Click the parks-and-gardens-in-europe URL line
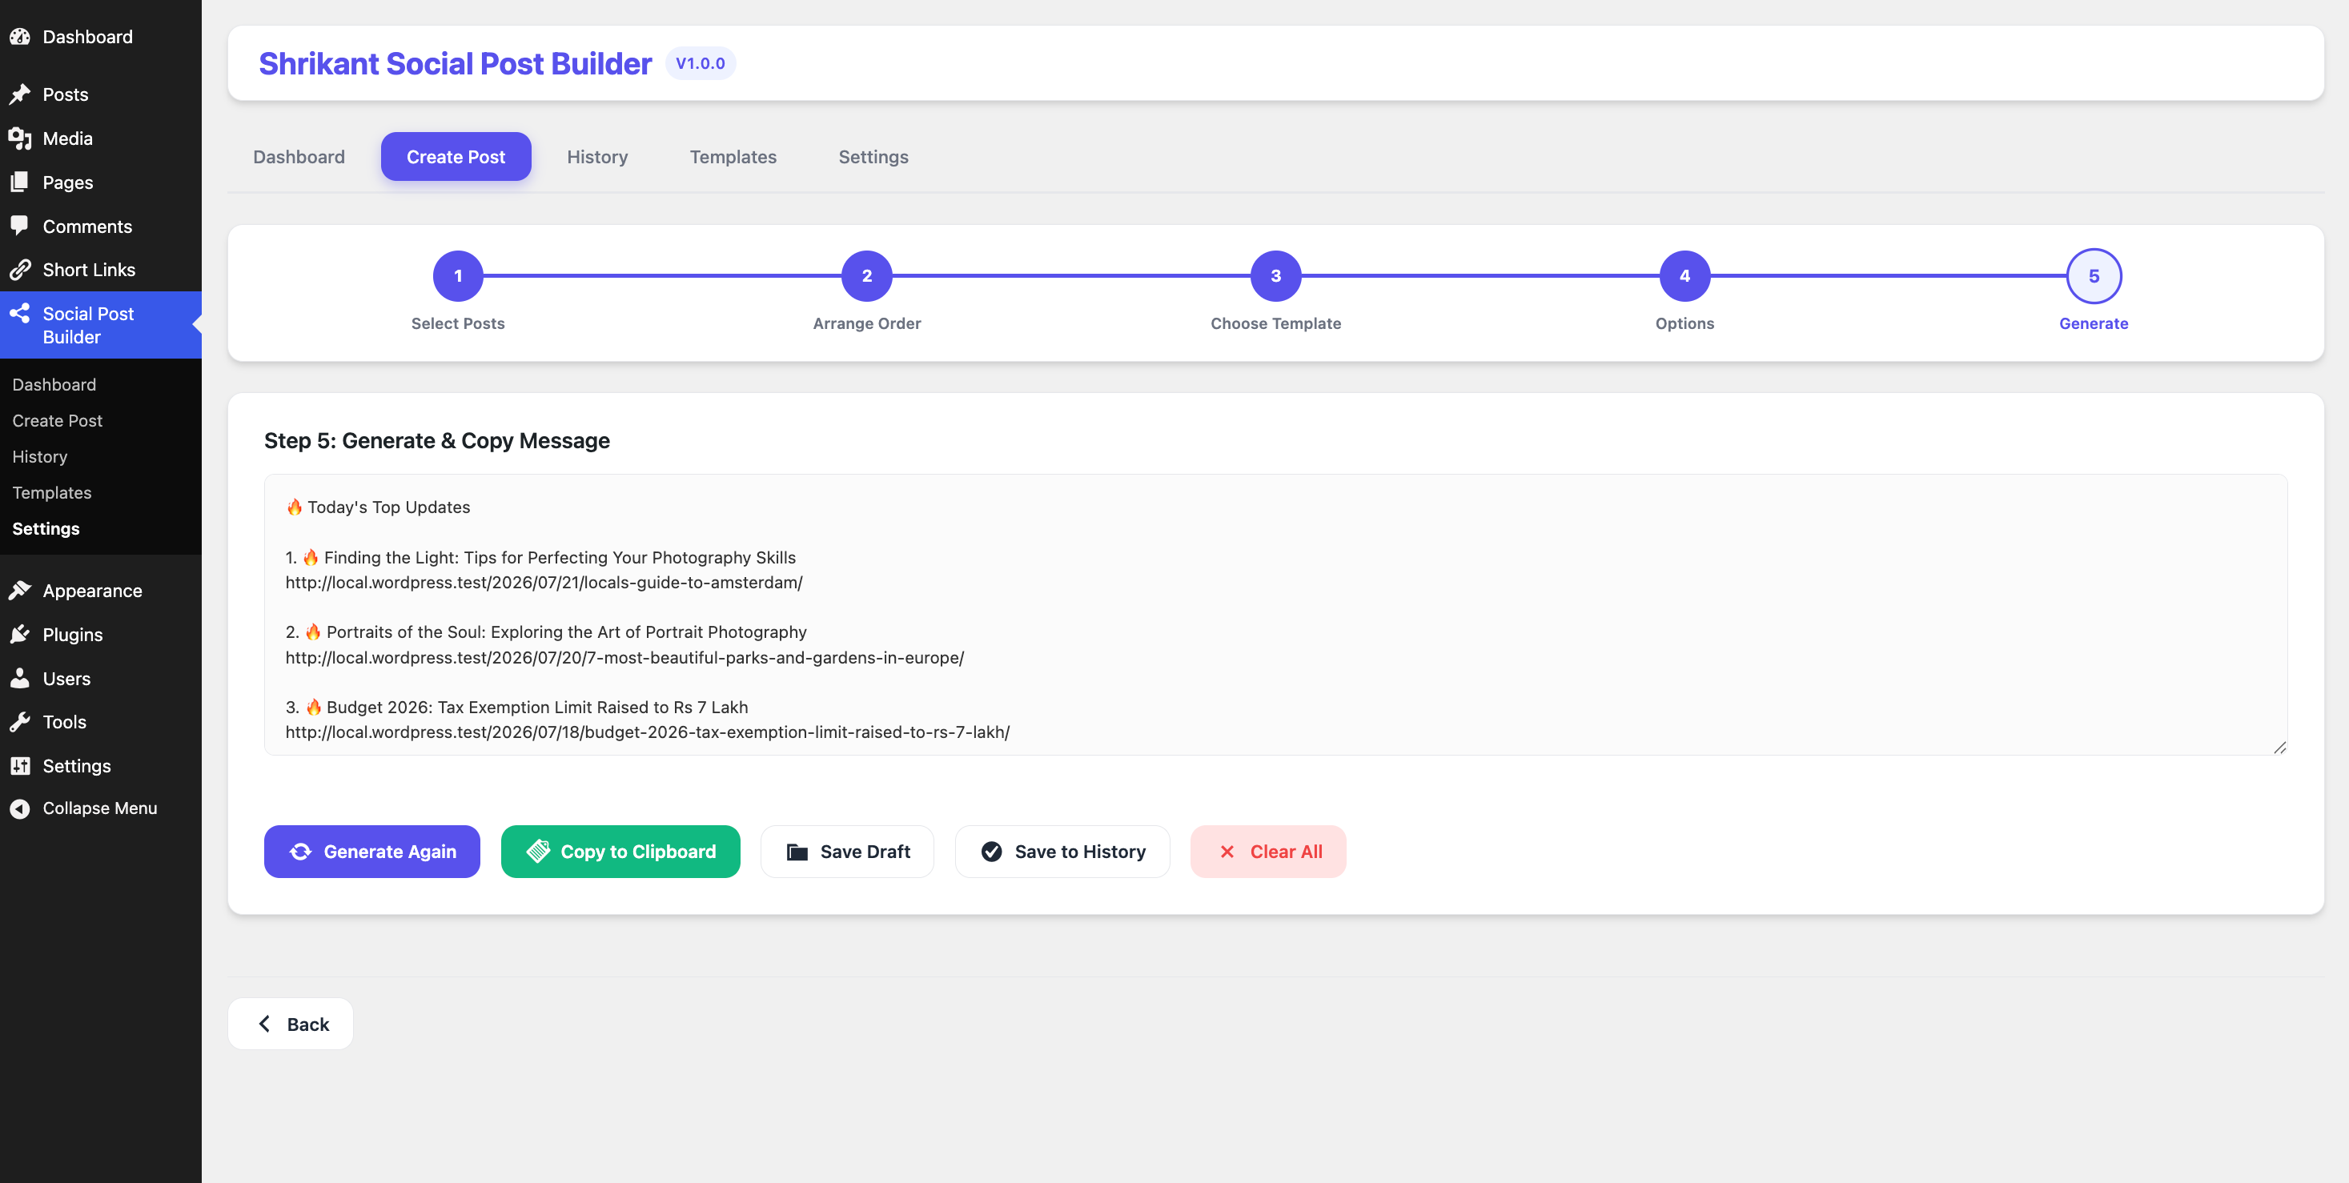2349x1183 pixels. point(624,657)
